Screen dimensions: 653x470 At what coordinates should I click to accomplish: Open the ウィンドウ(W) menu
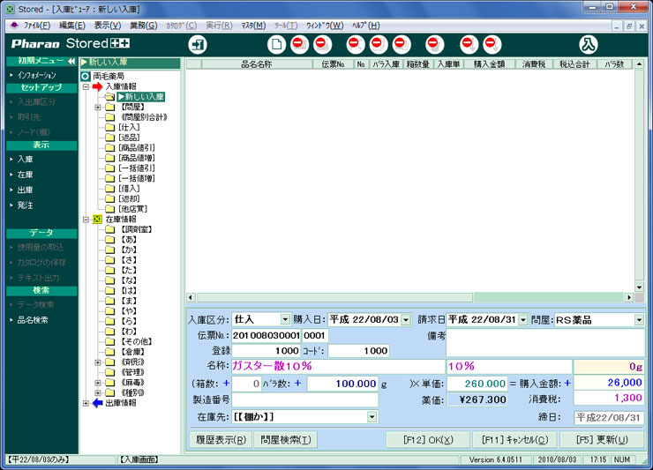(x=325, y=26)
